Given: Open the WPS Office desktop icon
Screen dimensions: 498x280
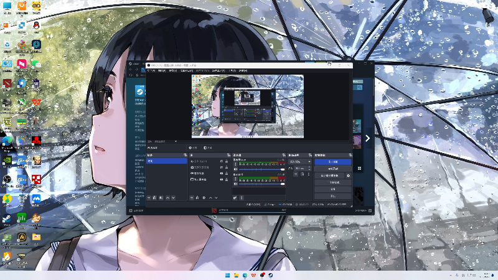Looking at the screenshot, I should 36,103.
